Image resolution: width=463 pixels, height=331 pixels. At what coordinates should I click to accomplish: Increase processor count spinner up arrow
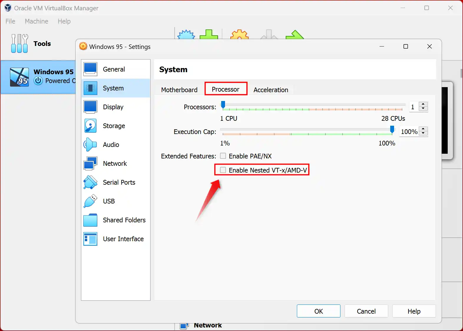pos(423,105)
